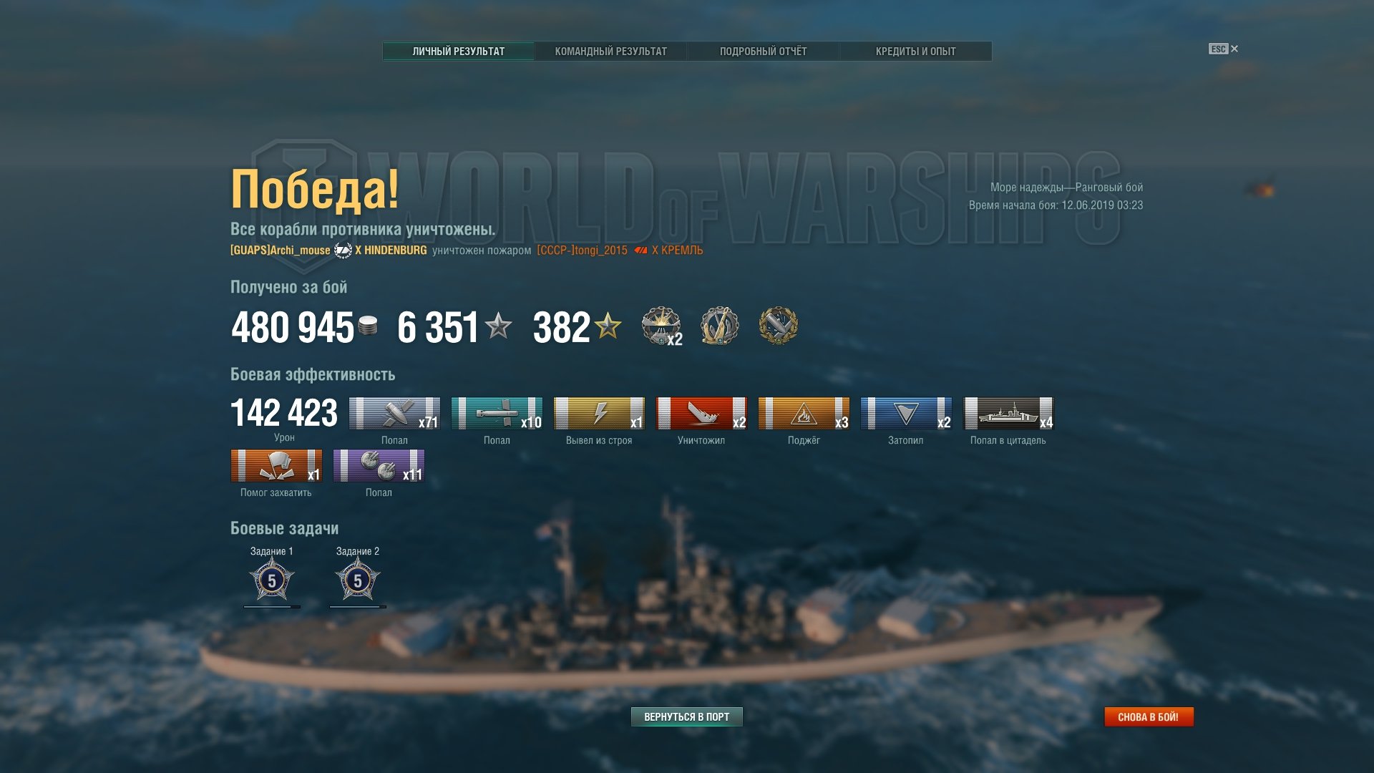Screen dimensions: 1374x773
Task: Click the secondary battery hits x11 ribbon
Action: pos(379,466)
